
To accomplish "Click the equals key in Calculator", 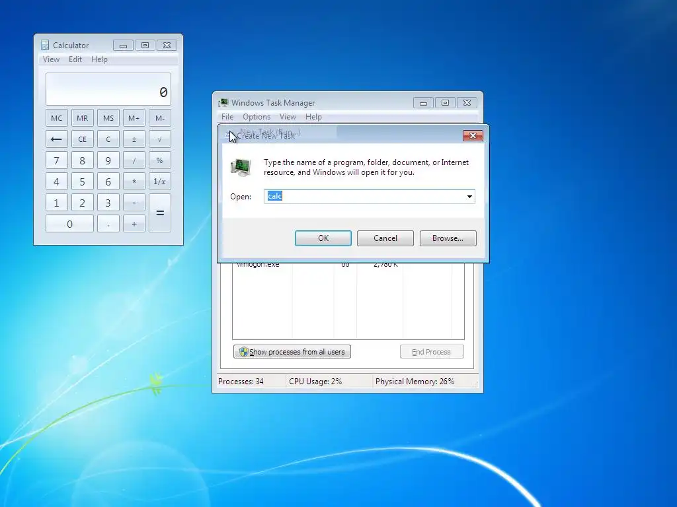I will point(160,213).
